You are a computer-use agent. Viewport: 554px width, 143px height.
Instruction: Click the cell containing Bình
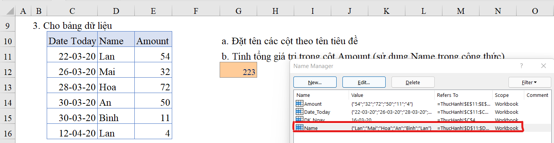[x=116, y=118]
